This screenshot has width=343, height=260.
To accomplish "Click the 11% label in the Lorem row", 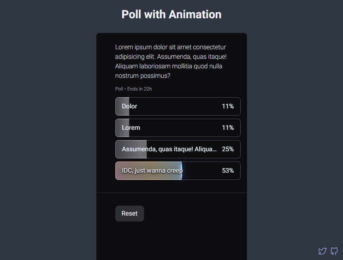I will (228, 128).
